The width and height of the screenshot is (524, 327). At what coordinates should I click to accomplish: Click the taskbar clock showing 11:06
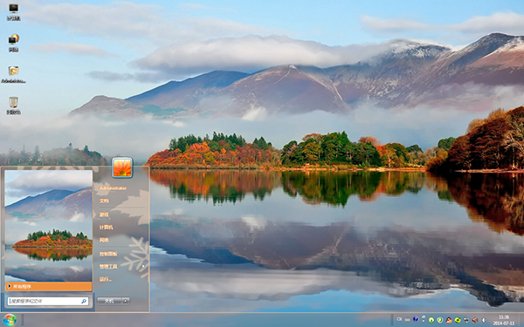click(x=504, y=320)
